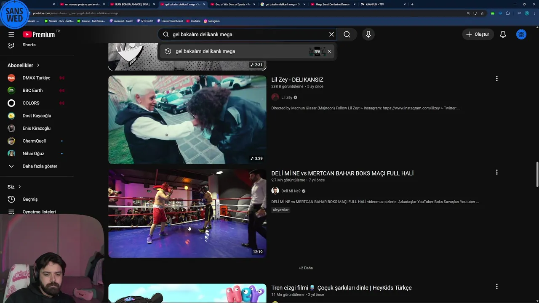Click the page vertical scrollbar thumb
The width and height of the screenshot is (539, 303).
point(537,175)
